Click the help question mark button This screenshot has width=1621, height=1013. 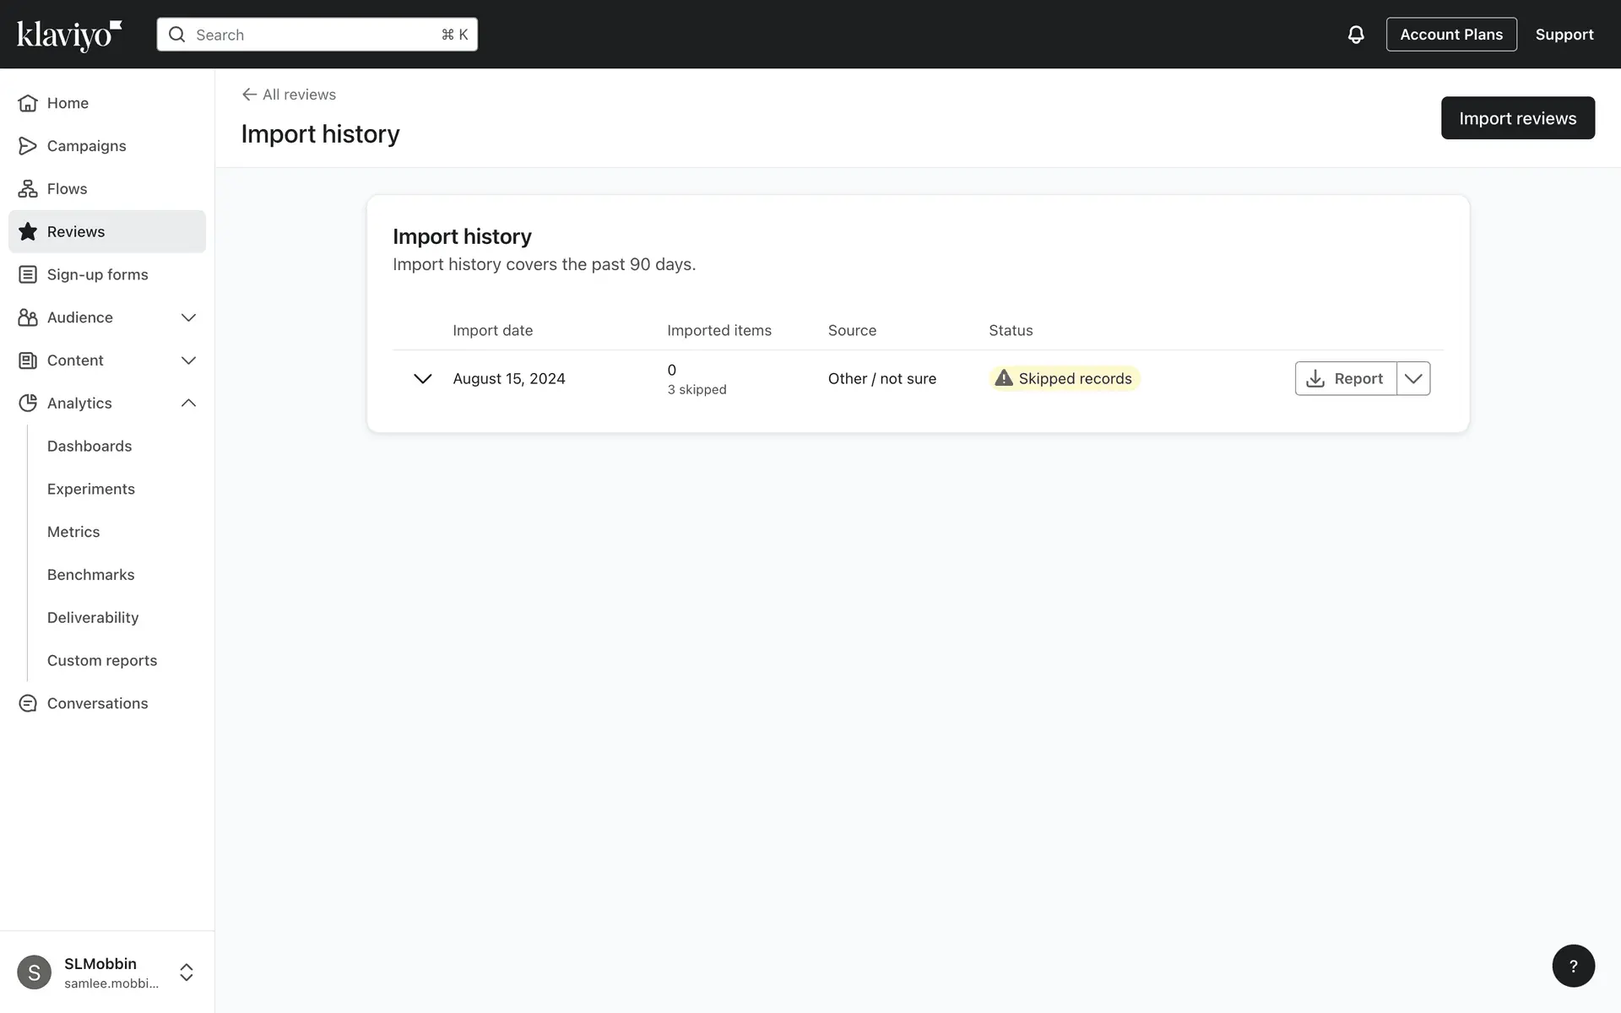click(x=1573, y=966)
